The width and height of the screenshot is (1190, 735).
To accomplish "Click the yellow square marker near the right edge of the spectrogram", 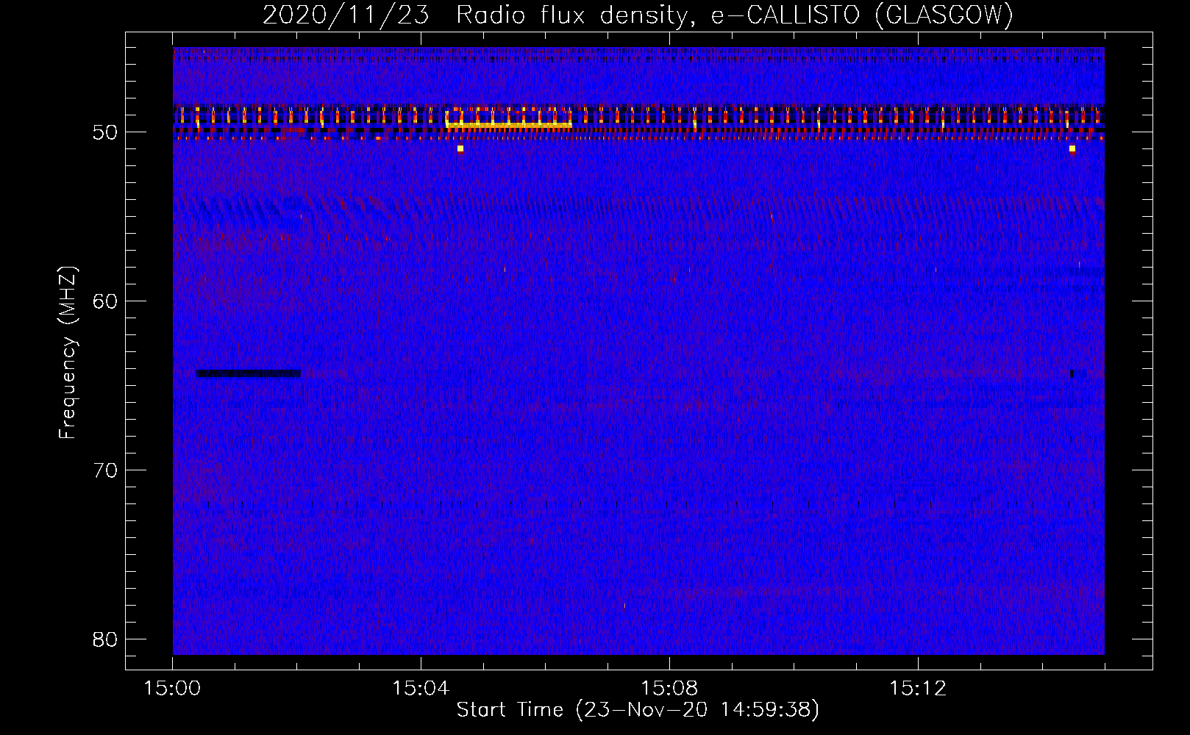I will (x=1072, y=148).
